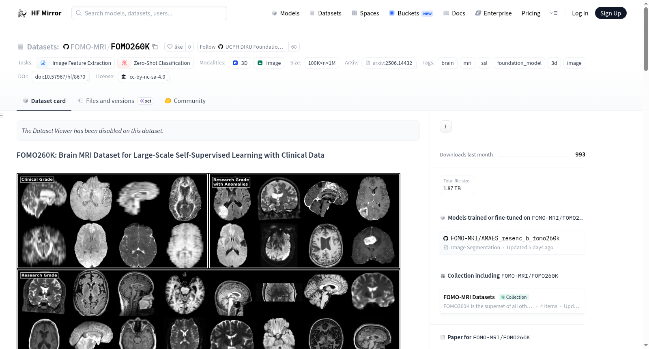Screen dimensions: 649x349
Task: Select the Zero-Shot Classification task tag
Action: click(156, 63)
